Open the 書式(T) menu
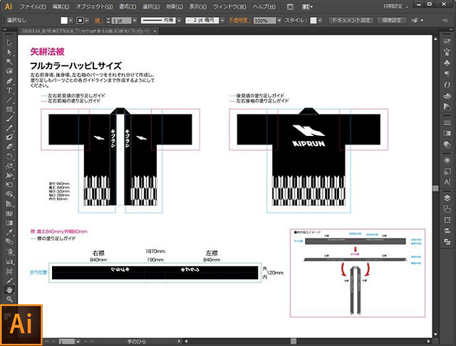Image resolution: width=456 pixels, height=346 pixels. click(128, 6)
